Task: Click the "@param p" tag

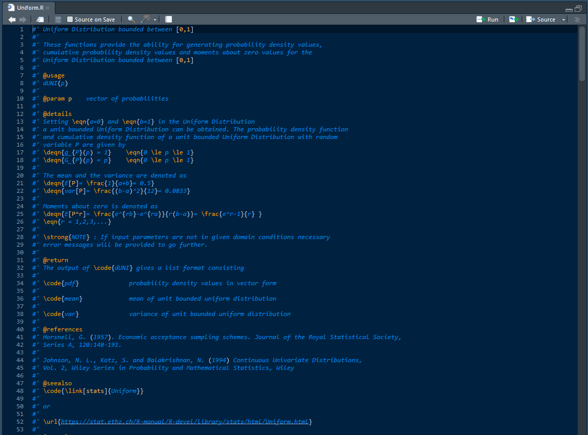Action: tap(57, 98)
